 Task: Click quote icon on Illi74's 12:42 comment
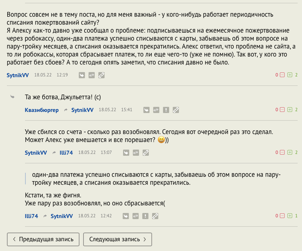[136, 216]
